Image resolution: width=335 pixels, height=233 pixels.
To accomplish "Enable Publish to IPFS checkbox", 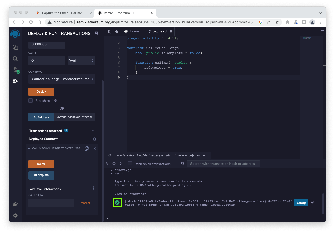I will click(30, 101).
